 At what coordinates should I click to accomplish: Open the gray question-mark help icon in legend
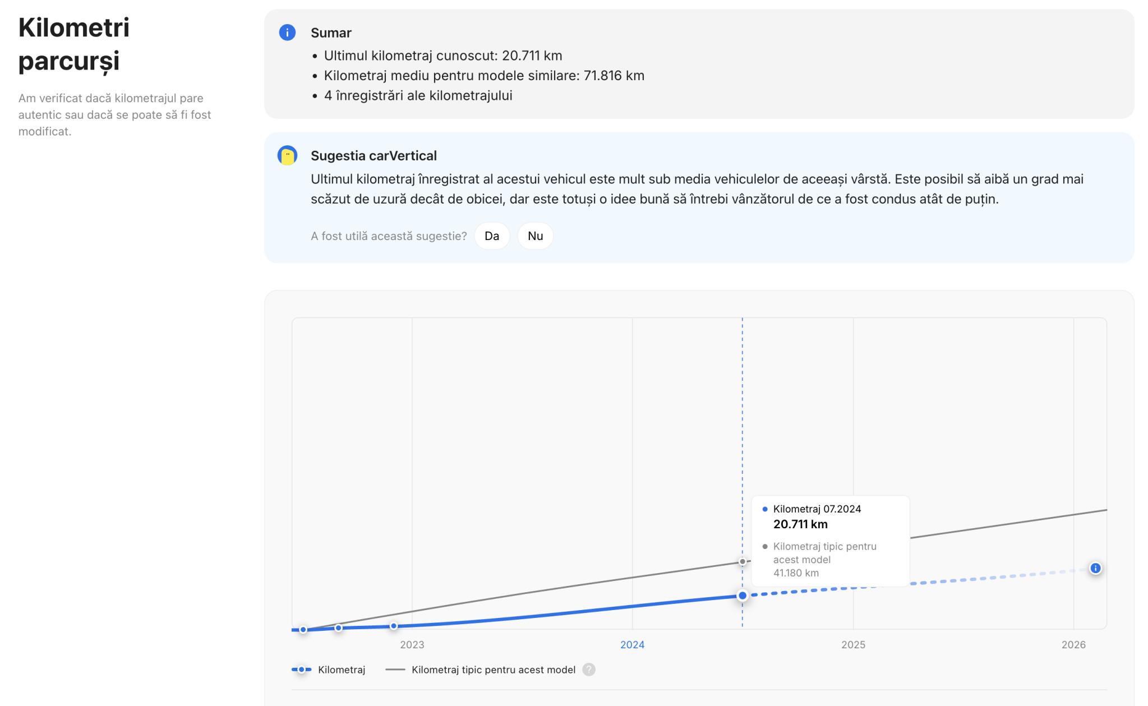click(588, 670)
